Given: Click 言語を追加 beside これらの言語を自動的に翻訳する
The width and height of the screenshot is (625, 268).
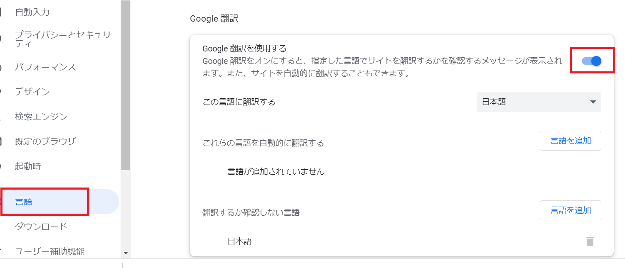Looking at the screenshot, I should [x=570, y=141].
